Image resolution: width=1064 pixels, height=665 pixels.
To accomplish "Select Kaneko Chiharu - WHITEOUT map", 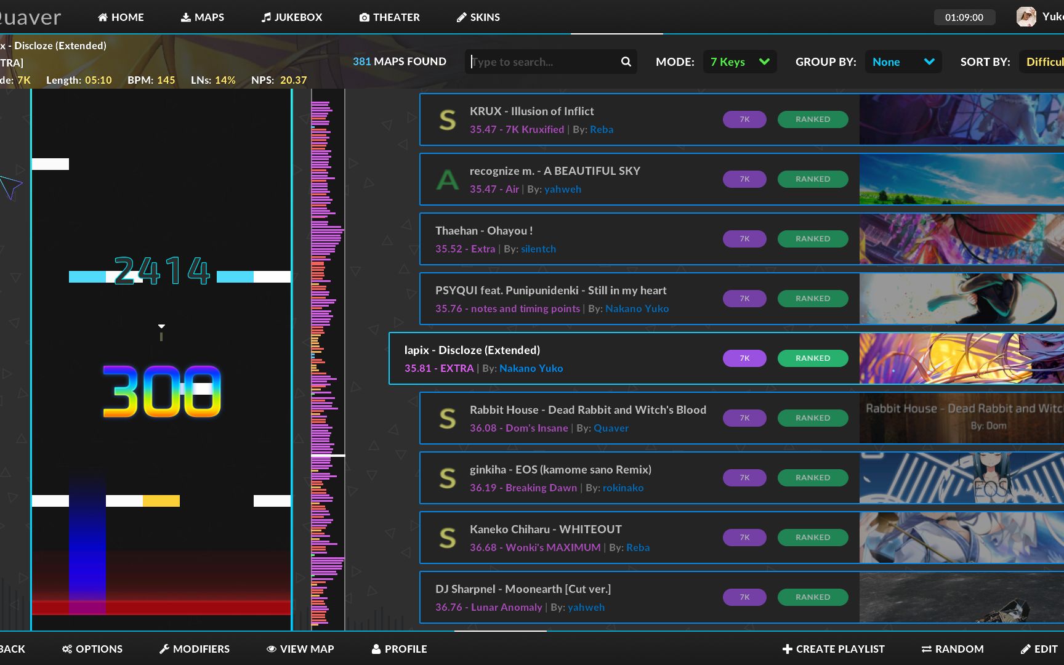I will 741,538.
